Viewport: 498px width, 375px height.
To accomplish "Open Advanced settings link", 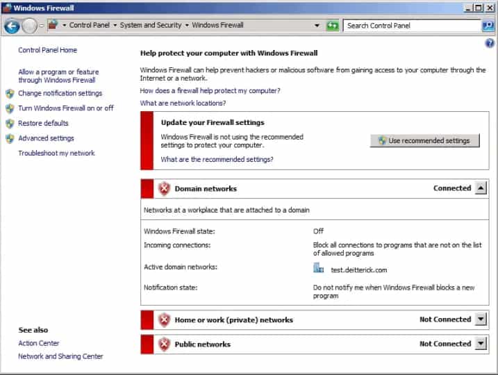I will tap(46, 138).
